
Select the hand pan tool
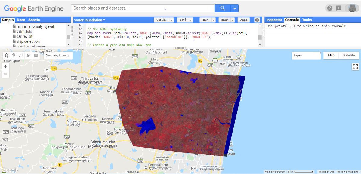coord(7,56)
